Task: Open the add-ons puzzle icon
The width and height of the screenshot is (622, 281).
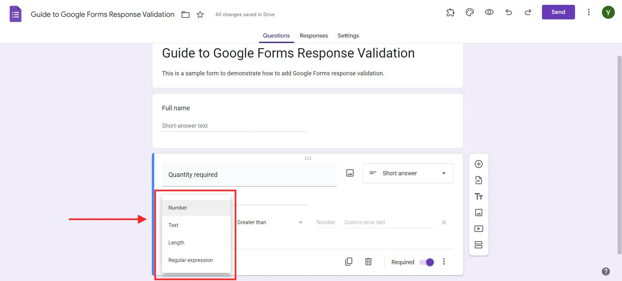Action: point(450,12)
